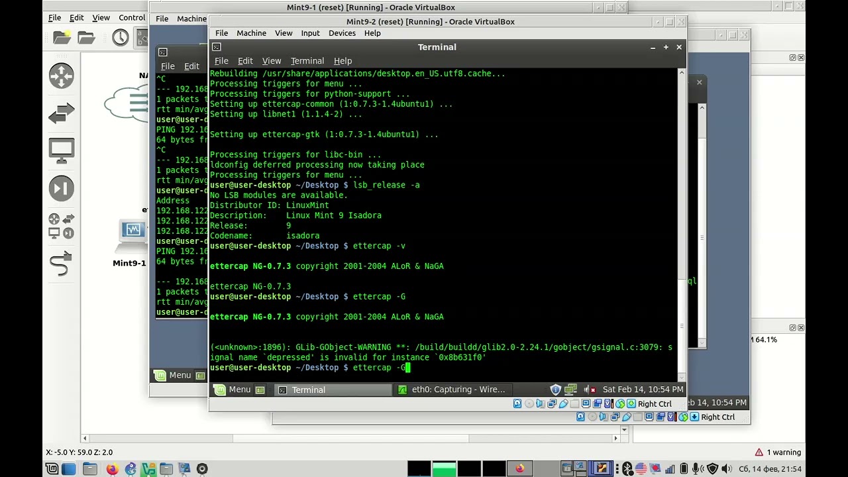Open Mint9-2 VirtualBox Input menu

pyautogui.click(x=310, y=33)
